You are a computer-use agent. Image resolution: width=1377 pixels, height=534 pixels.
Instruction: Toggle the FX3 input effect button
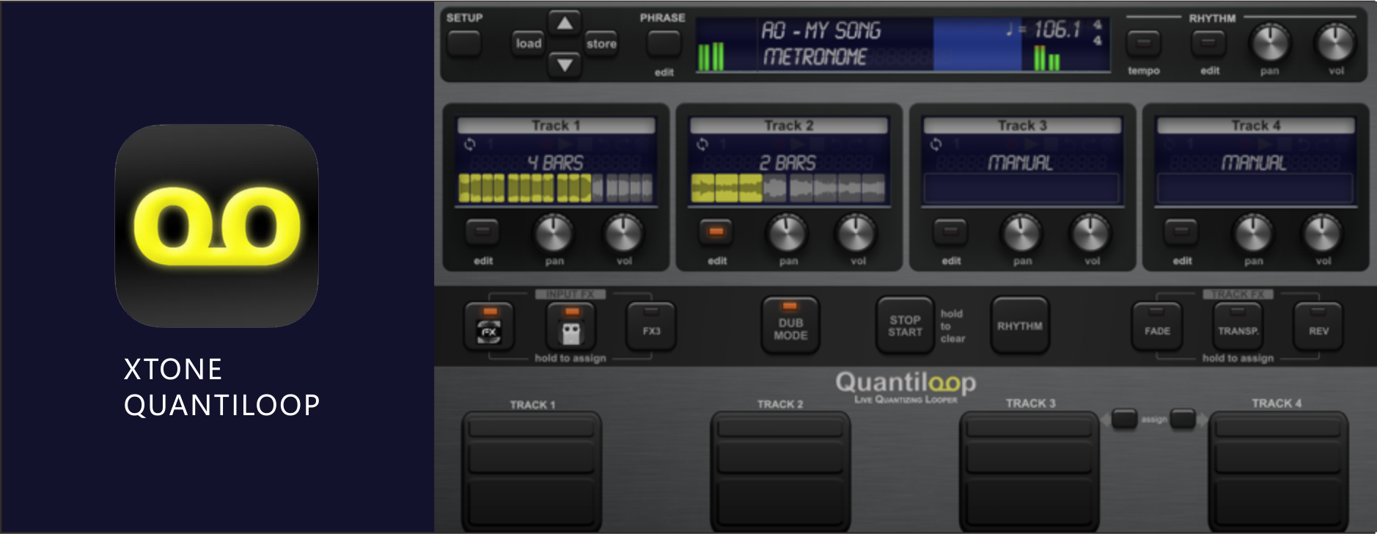pos(651,326)
